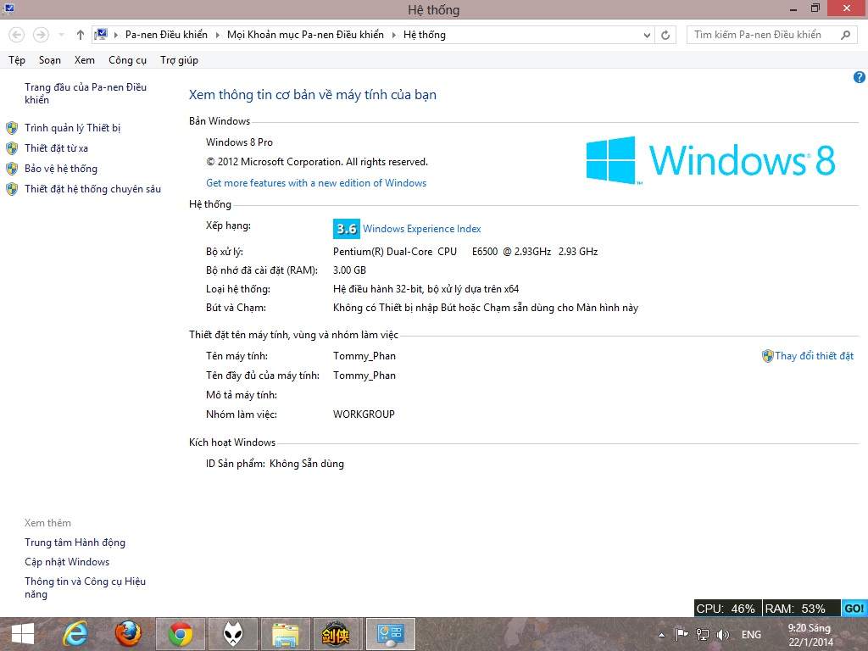Expand the arrow after Pa-nen Điều khiển breadcrumb
The height and width of the screenshot is (651, 868).
point(217,35)
